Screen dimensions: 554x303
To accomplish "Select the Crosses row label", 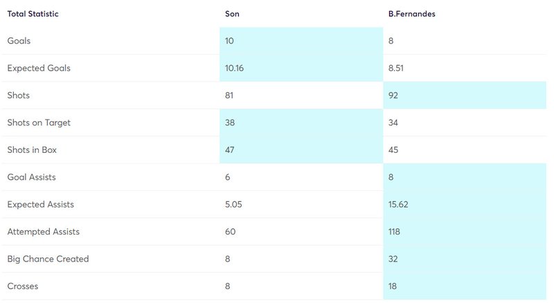I will click(23, 286).
